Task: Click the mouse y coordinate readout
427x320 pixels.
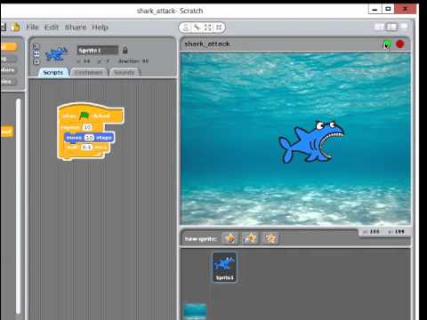Action: point(396,232)
